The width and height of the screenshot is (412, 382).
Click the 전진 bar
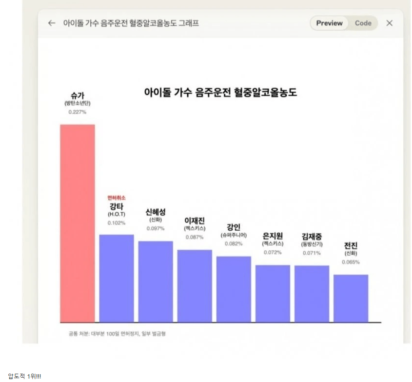351,298
